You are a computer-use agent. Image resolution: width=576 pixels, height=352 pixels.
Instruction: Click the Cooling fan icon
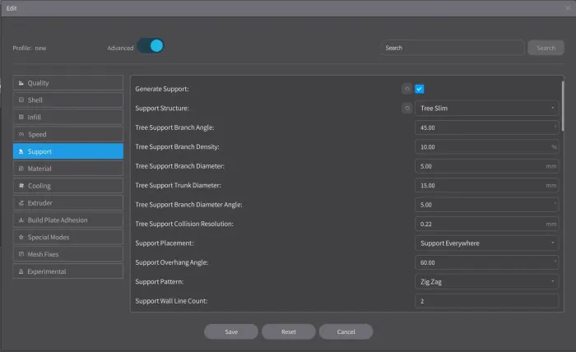(x=21, y=186)
